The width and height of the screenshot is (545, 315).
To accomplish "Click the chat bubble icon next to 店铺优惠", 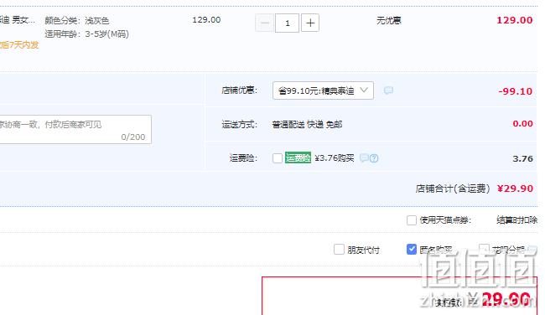I will click(x=388, y=90).
